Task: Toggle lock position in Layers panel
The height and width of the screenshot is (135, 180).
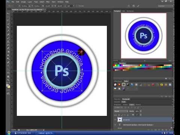Action: pos(124,115)
